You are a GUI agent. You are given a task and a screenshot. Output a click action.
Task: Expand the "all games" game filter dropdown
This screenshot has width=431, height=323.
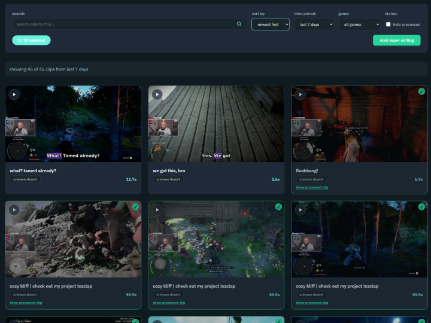pos(359,25)
